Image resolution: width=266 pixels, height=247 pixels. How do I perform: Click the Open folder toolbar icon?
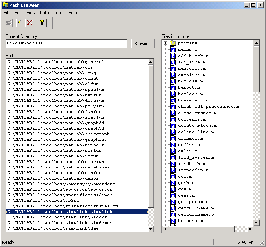click(8, 23)
